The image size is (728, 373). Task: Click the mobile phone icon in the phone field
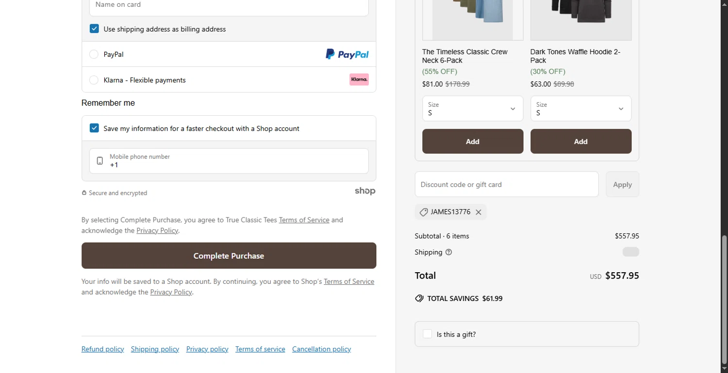tap(100, 161)
